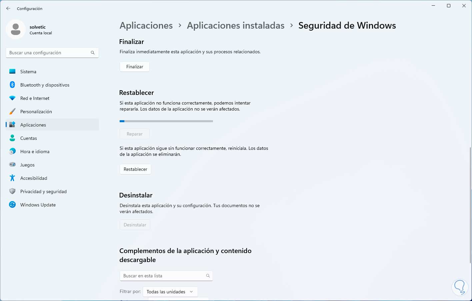Click the Windows Update sync icon
The image size is (472, 301).
pyautogui.click(x=12, y=205)
